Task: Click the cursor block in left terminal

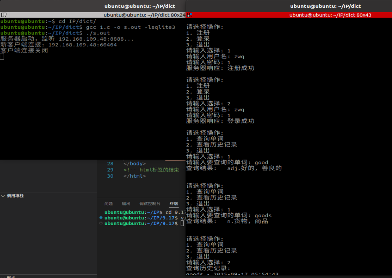Action: [2, 56]
